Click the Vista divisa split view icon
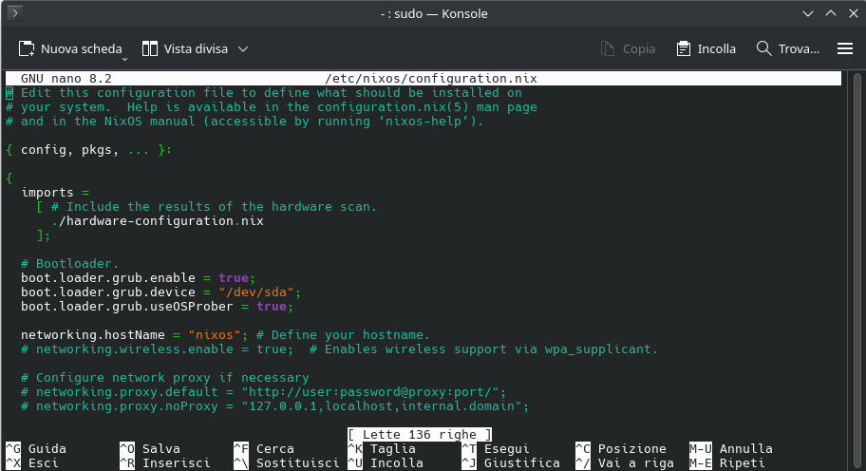 150,48
